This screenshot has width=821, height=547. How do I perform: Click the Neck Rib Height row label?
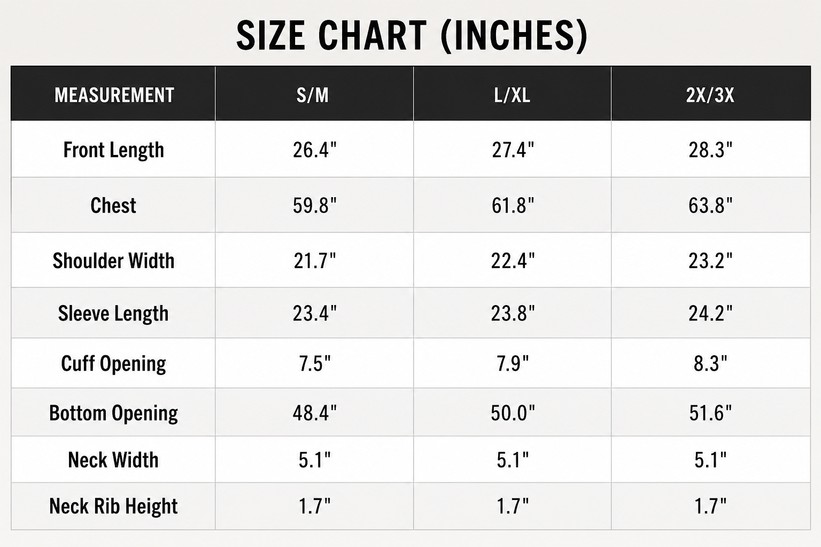tap(113, 506)
